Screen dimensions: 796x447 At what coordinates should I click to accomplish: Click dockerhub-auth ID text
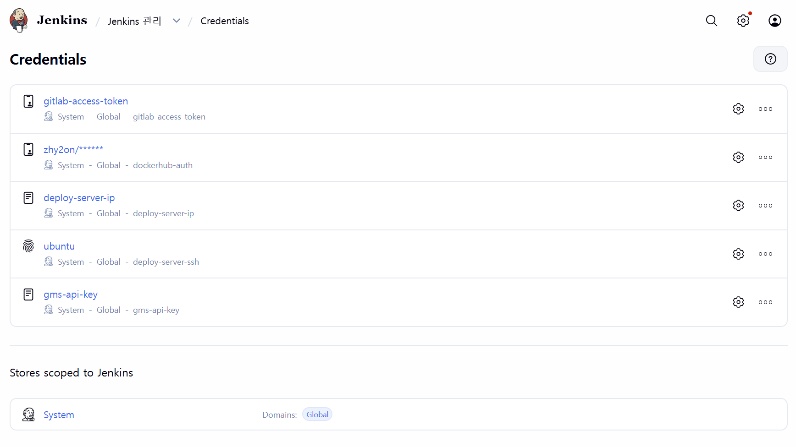(163, 165)
